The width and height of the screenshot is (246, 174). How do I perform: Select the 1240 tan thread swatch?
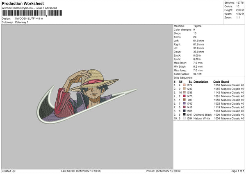[x=184, y=89]
